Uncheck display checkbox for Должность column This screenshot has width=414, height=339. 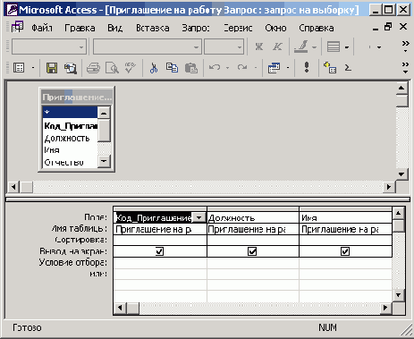click(x=252, y=251)
